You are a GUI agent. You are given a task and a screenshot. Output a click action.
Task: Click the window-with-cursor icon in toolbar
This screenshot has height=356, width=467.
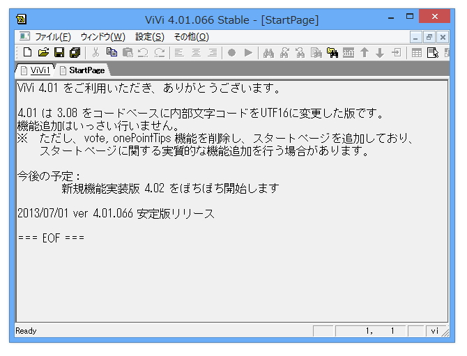[432, 53]
